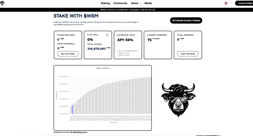Expand the language selector chevron
The image size is (253, 136).
[232, 3]
